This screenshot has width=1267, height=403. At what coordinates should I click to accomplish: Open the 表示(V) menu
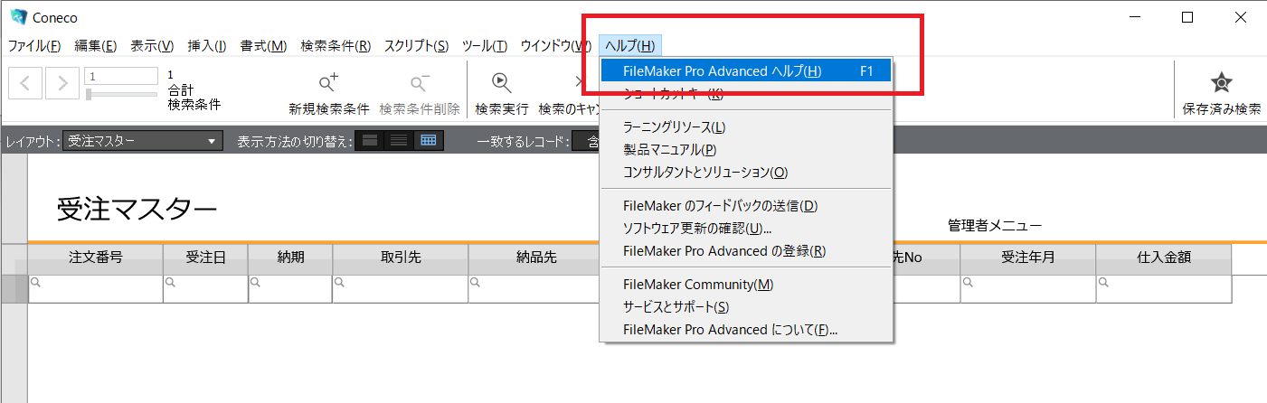pos(152,45)
